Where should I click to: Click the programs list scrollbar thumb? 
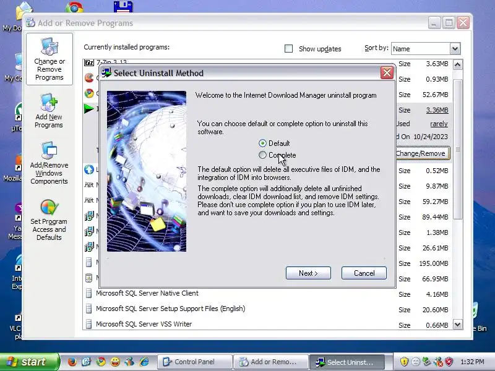[457, 149]
